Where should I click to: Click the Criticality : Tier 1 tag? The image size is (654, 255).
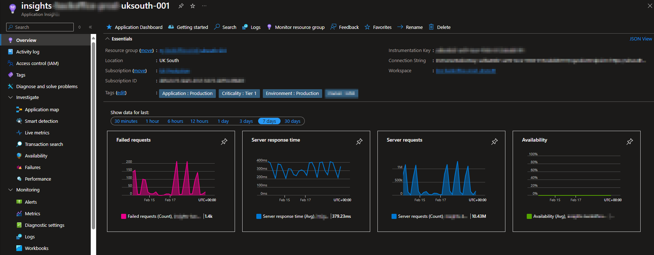pos(239,94)
